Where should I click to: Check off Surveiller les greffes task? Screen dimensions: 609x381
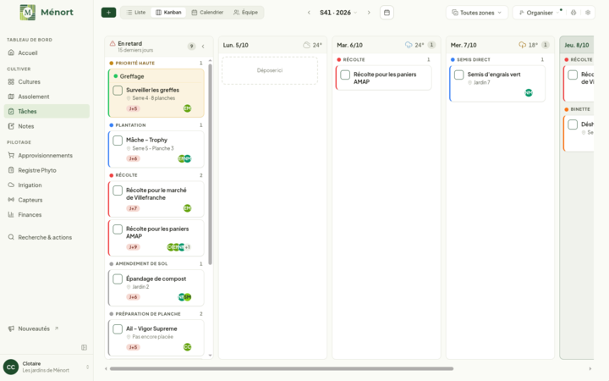[118, 91]
